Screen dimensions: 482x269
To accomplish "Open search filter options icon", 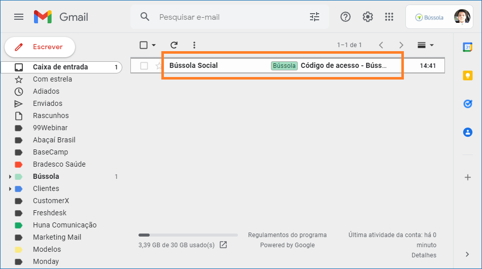I will tap(315, 17).
